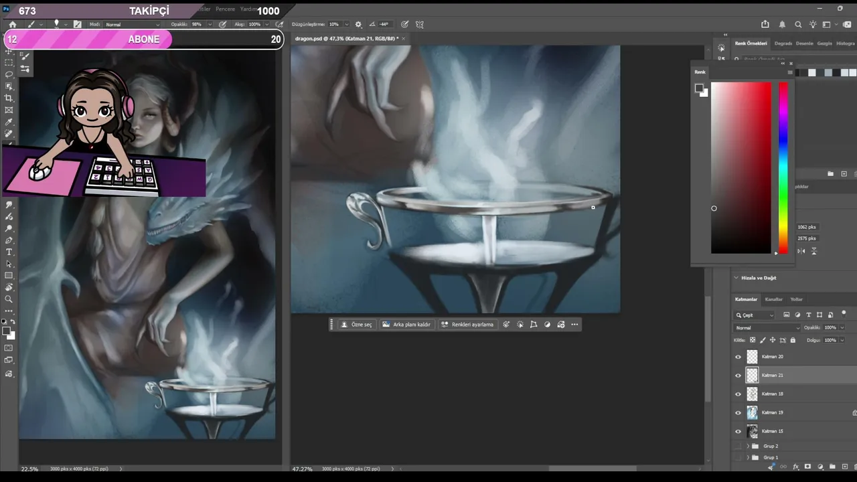Select the dragon.psd document tab
The height and width of the screenshot is (482, 857).
[346, 39]
